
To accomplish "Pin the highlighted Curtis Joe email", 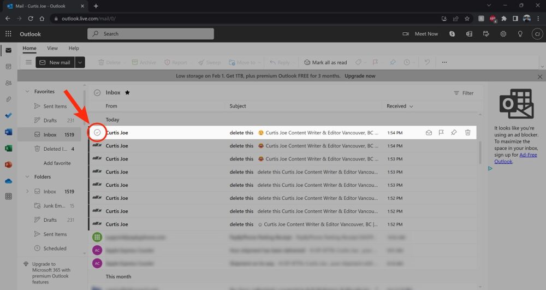I will point(454,133).
